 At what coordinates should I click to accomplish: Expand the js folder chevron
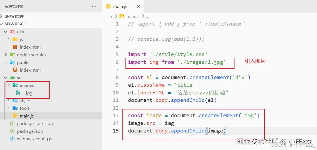click(8, 39)
